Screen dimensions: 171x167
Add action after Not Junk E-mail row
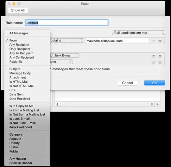(160, 56)
